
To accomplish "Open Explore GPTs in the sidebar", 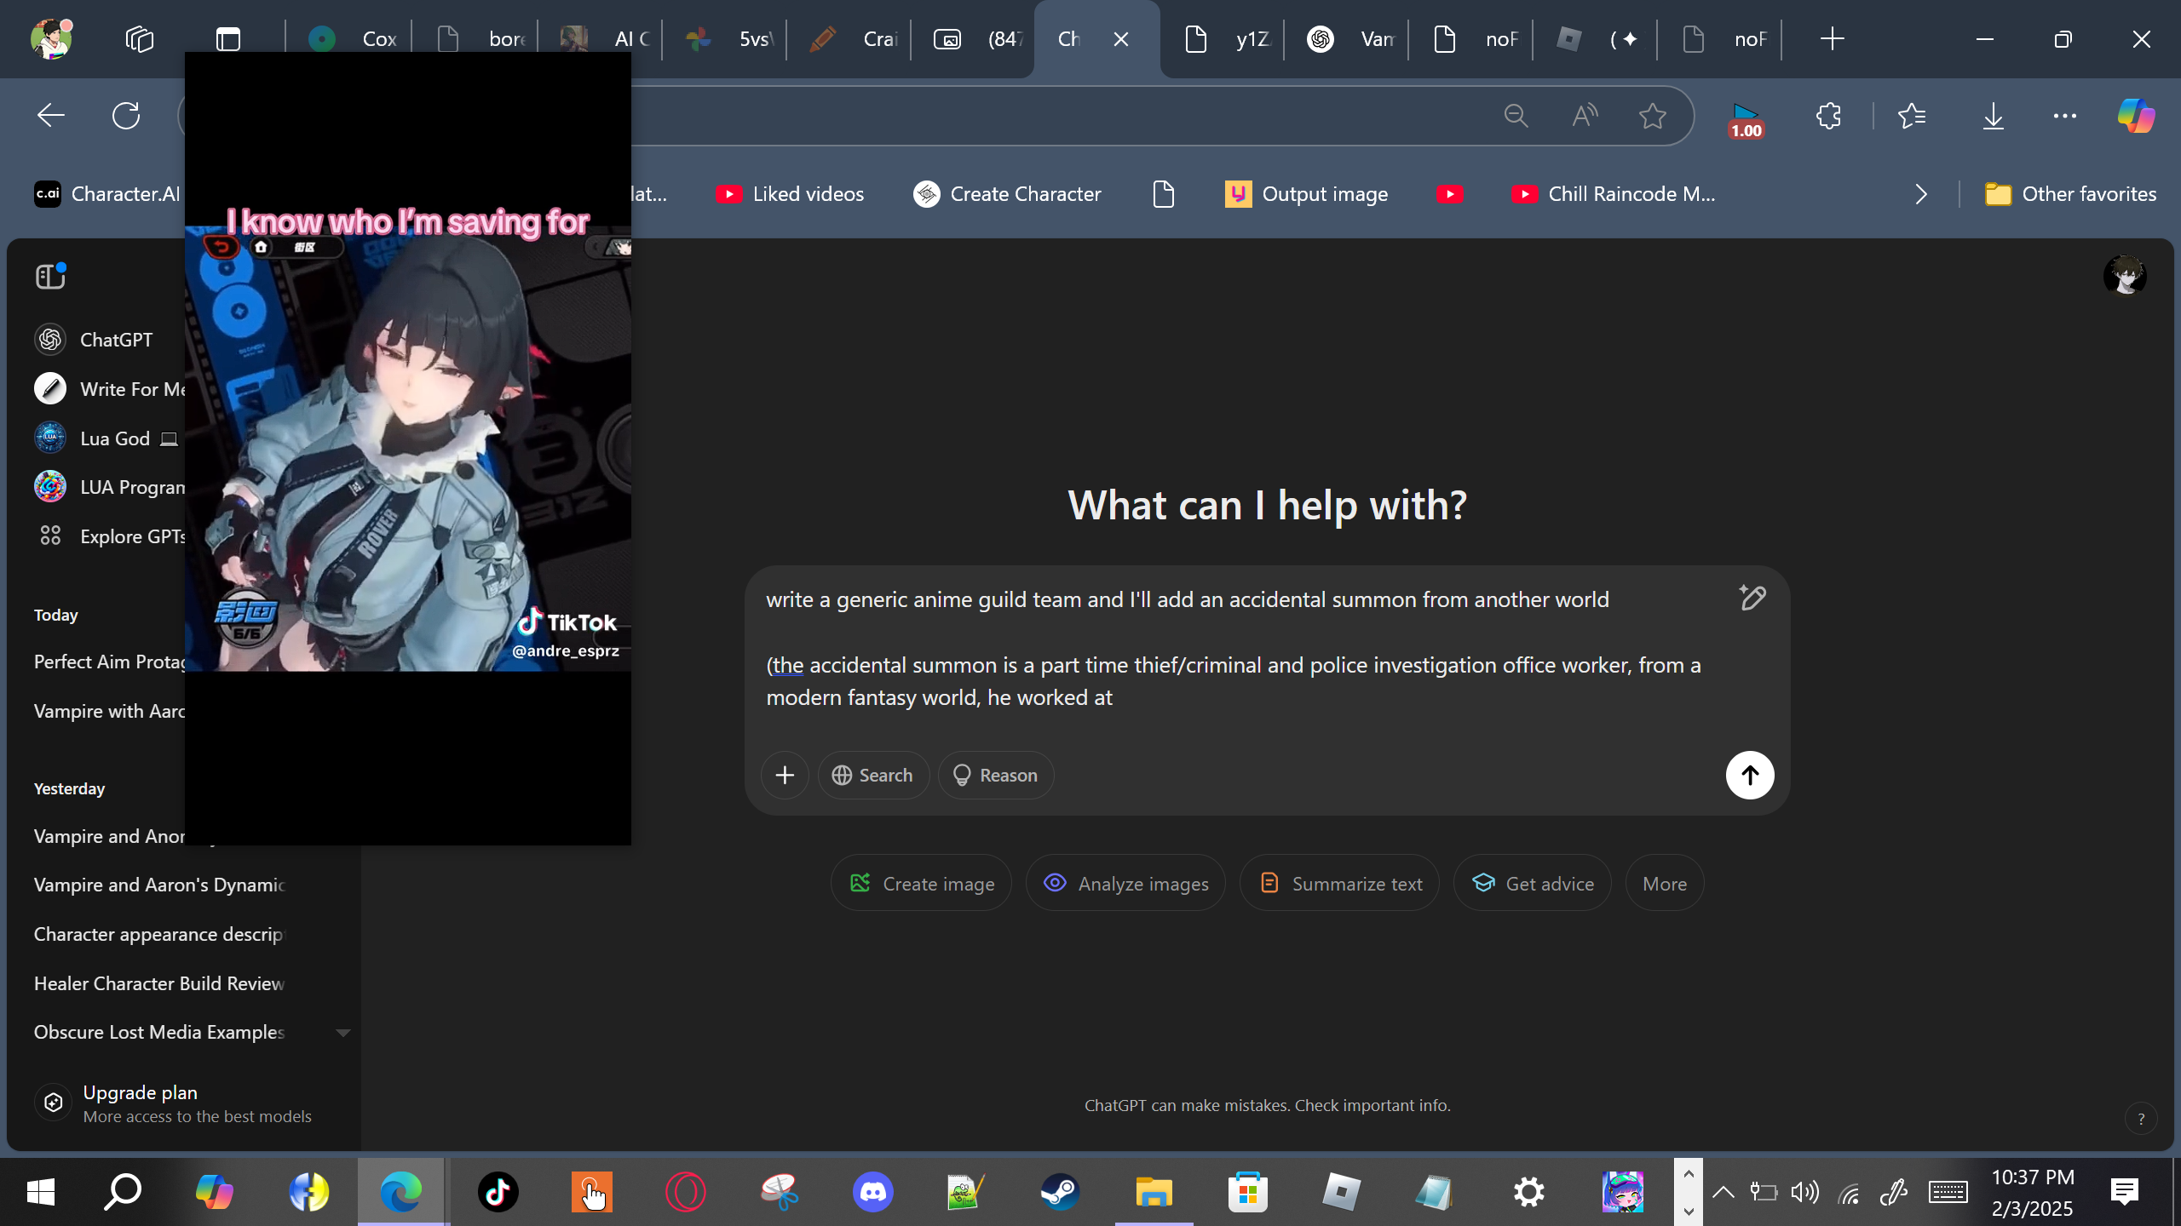I will [109, 536].
